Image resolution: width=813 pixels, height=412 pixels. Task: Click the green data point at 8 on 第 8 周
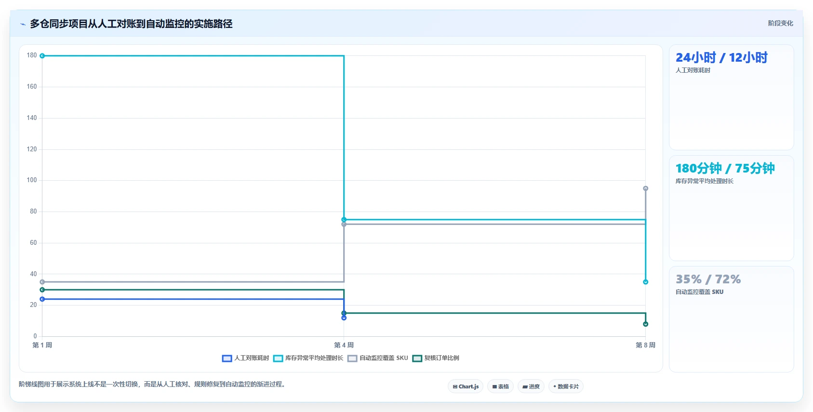(x=646, y=324)
